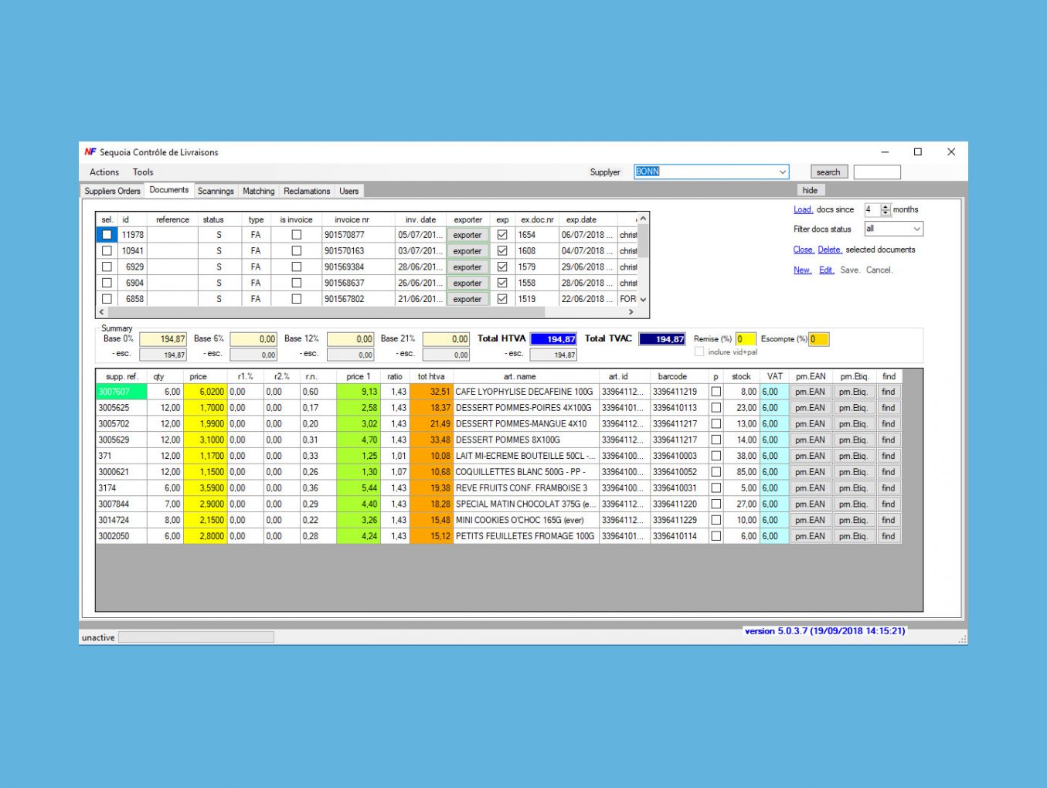1047x788 pixels.
Task: Toggle is invoice checkbox for invoice 901570877
Action: click(x=296, y=235)
